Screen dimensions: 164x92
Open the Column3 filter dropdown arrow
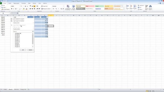(47, 17)
